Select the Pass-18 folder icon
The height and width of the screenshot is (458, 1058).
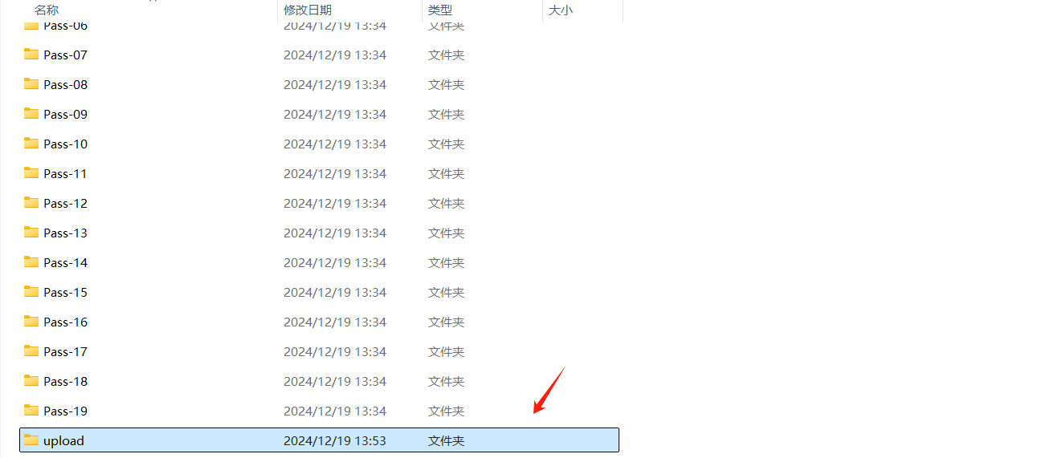(x=31, y=381)
